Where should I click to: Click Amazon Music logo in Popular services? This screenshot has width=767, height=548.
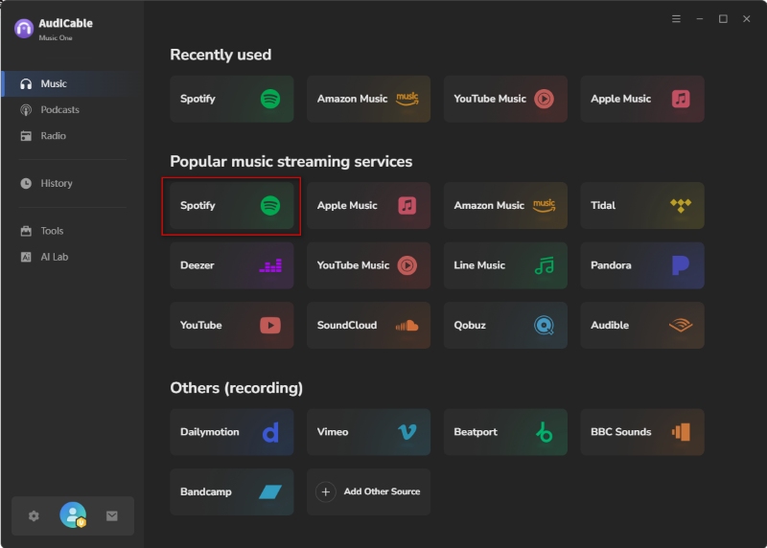click(544, 205)
